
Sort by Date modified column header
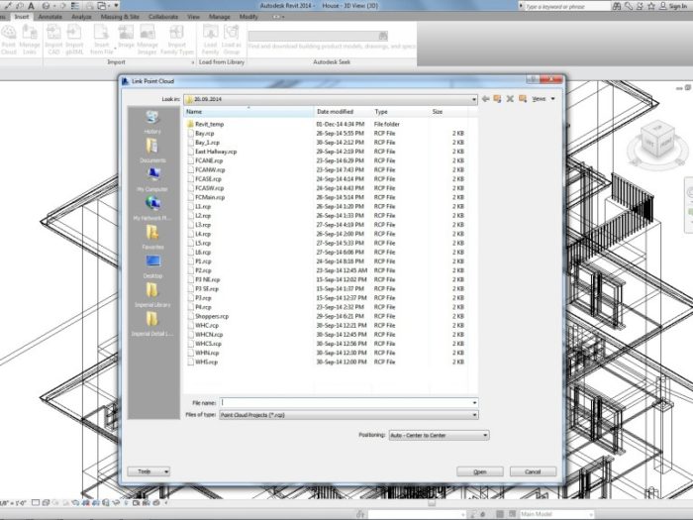tap(343, 112)
